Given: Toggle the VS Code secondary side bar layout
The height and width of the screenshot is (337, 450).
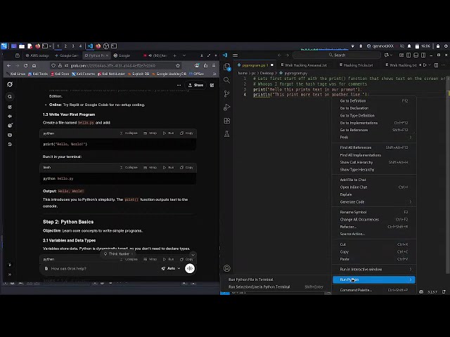Looking at the screenshot, I should (423, 55).
